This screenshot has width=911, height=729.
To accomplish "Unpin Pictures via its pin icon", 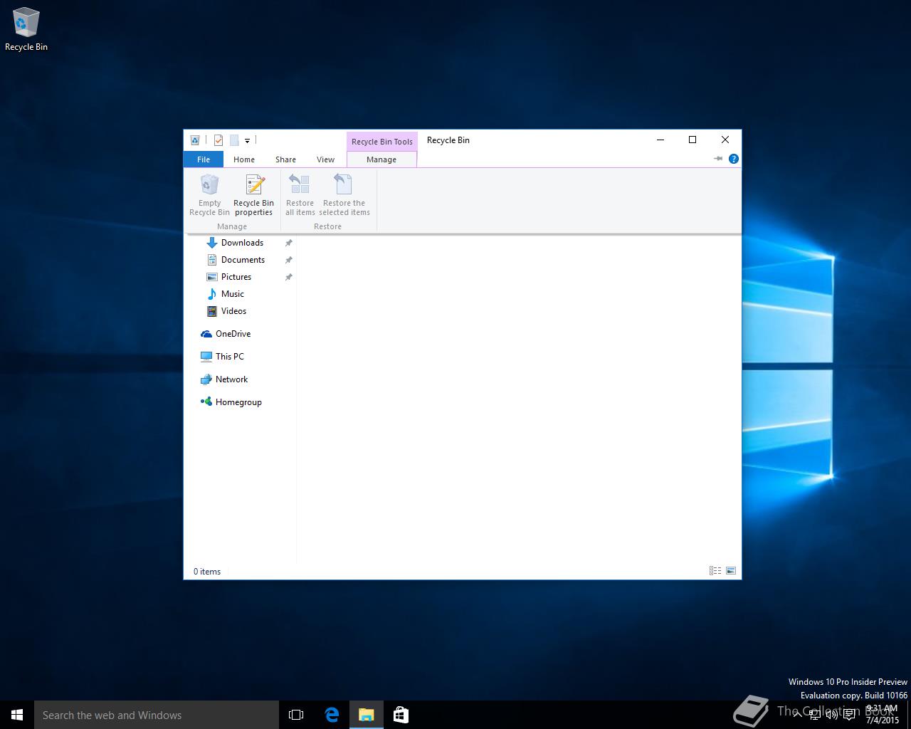I will click(x=288, y=277).
